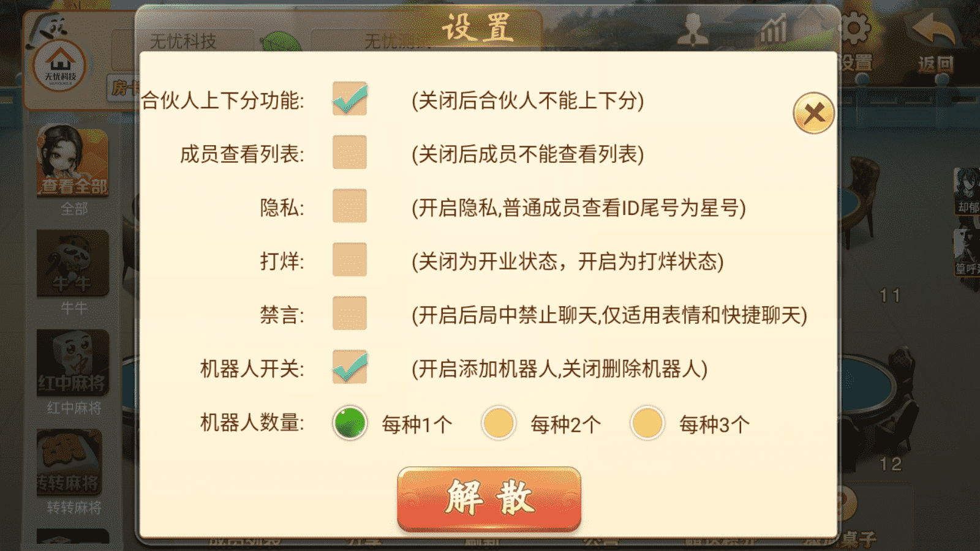Disable the 机器人开关 checkbox
The height and width of the screenshot is (551, 980).
tap(350, 367)
